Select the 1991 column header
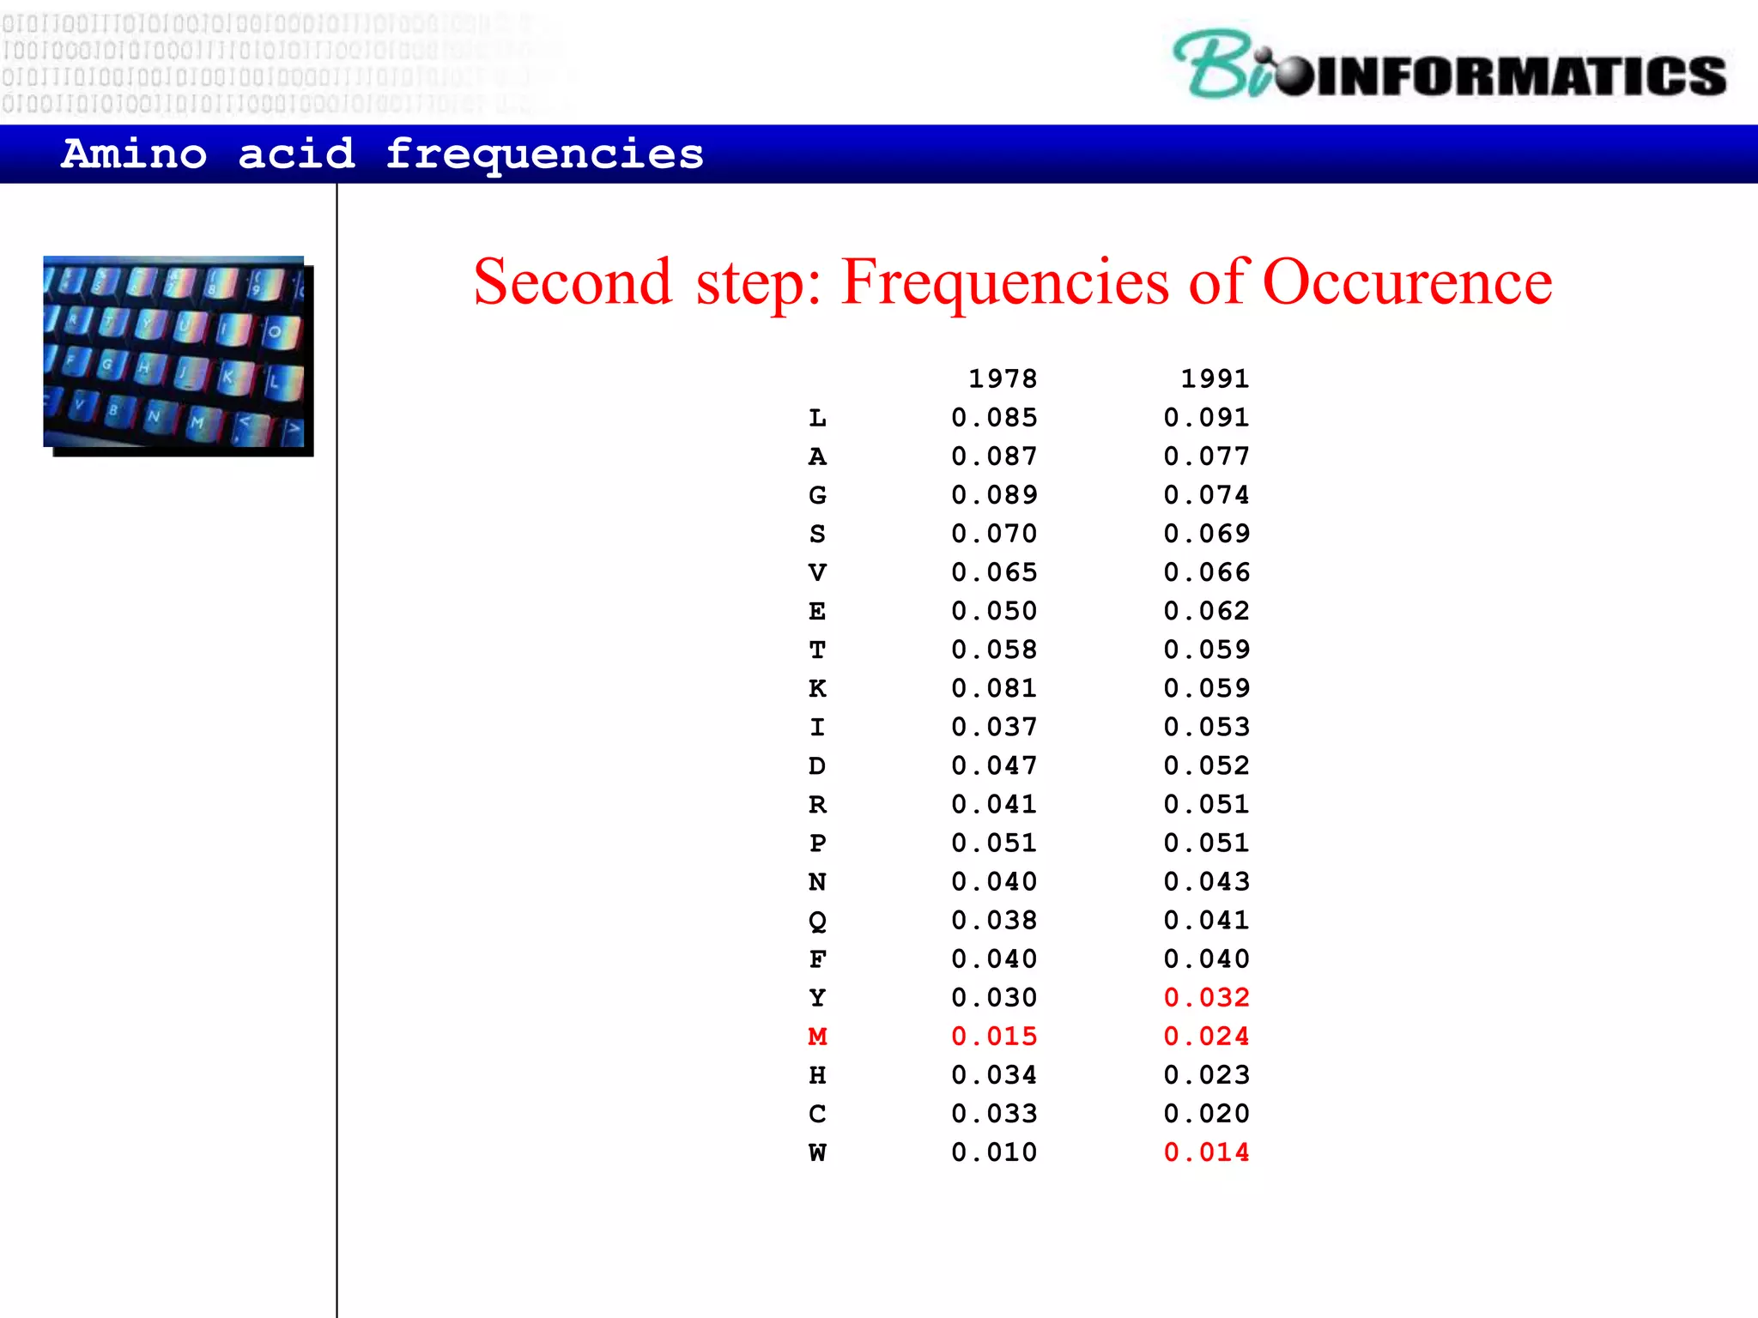 tap(1215, 378)
